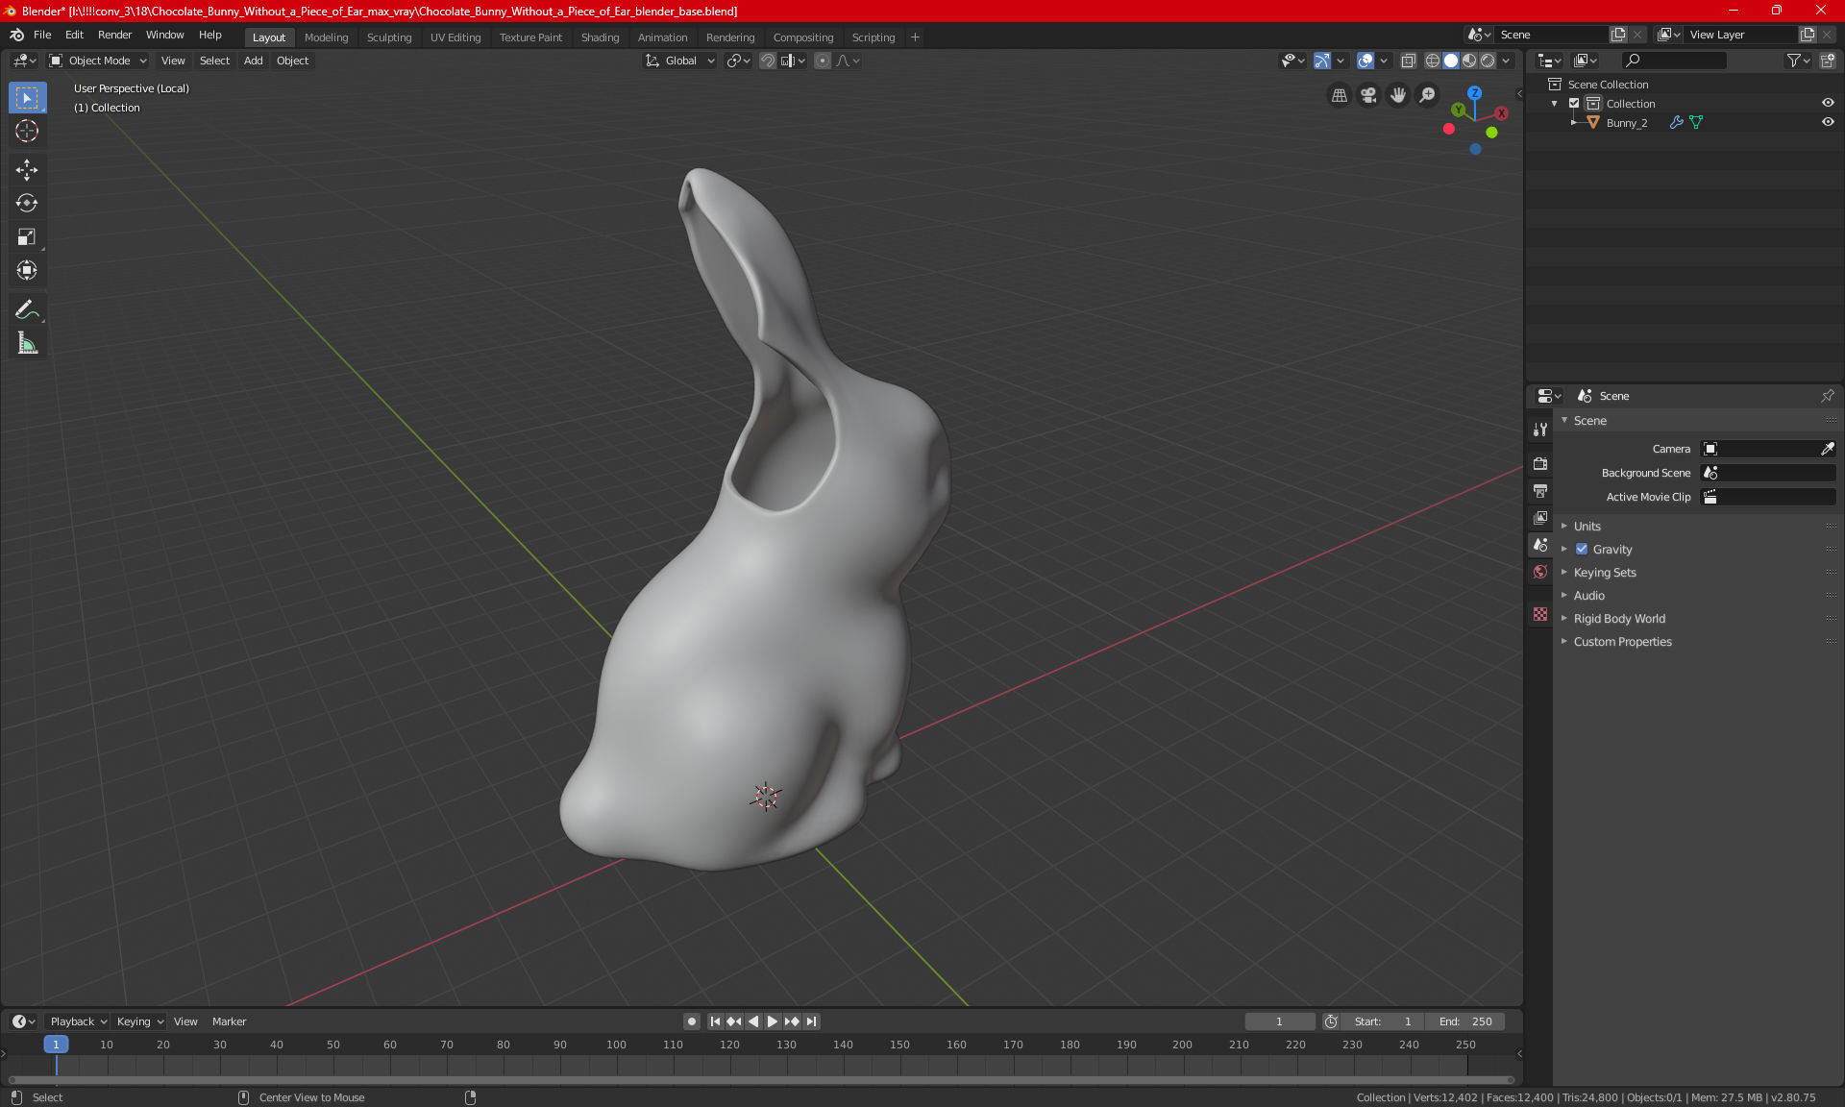The height and width of the screenshot is (1107, 1845).
Task: Switch to the UV Editing workspace tab
Action: [455, 37]
